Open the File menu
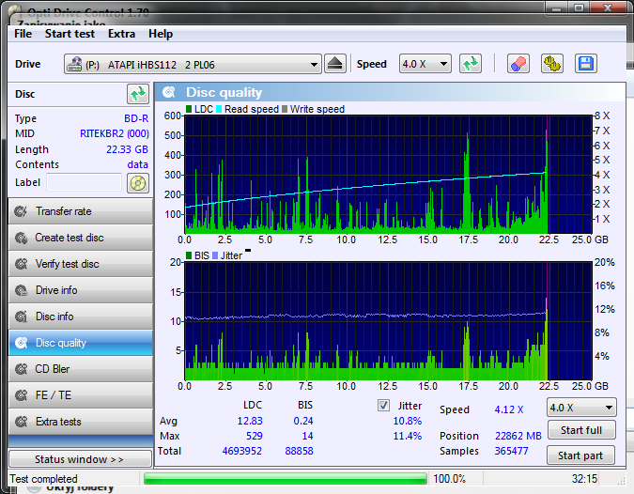 [x=23, y=34]
